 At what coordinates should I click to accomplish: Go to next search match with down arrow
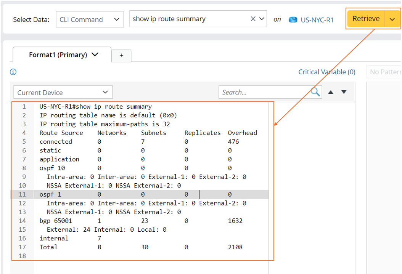coord(344,92)
